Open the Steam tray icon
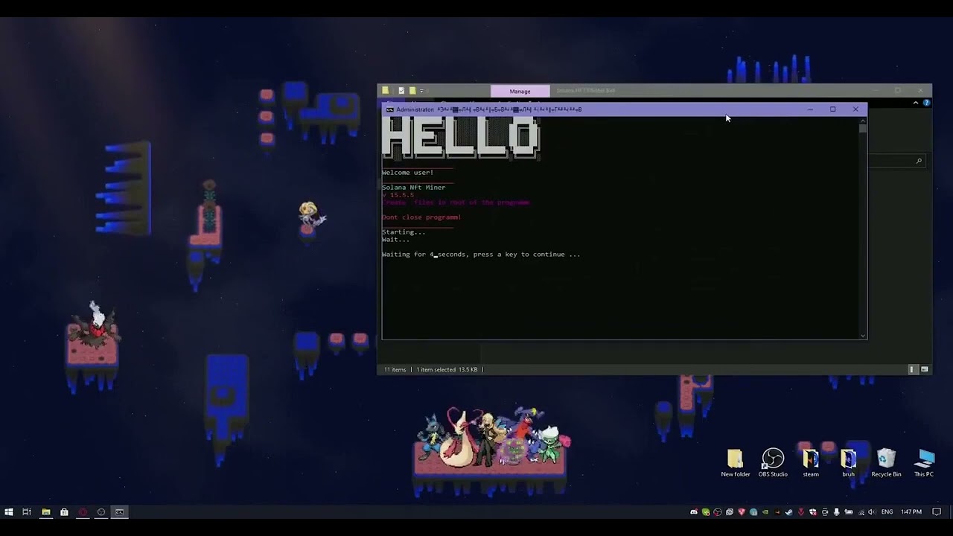953x536 pixels. click(x=788, y=511)
